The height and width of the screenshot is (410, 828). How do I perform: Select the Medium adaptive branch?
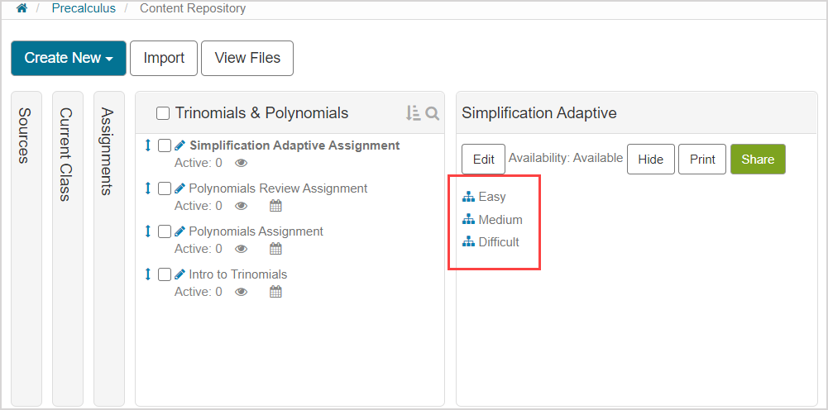point(500,220)
